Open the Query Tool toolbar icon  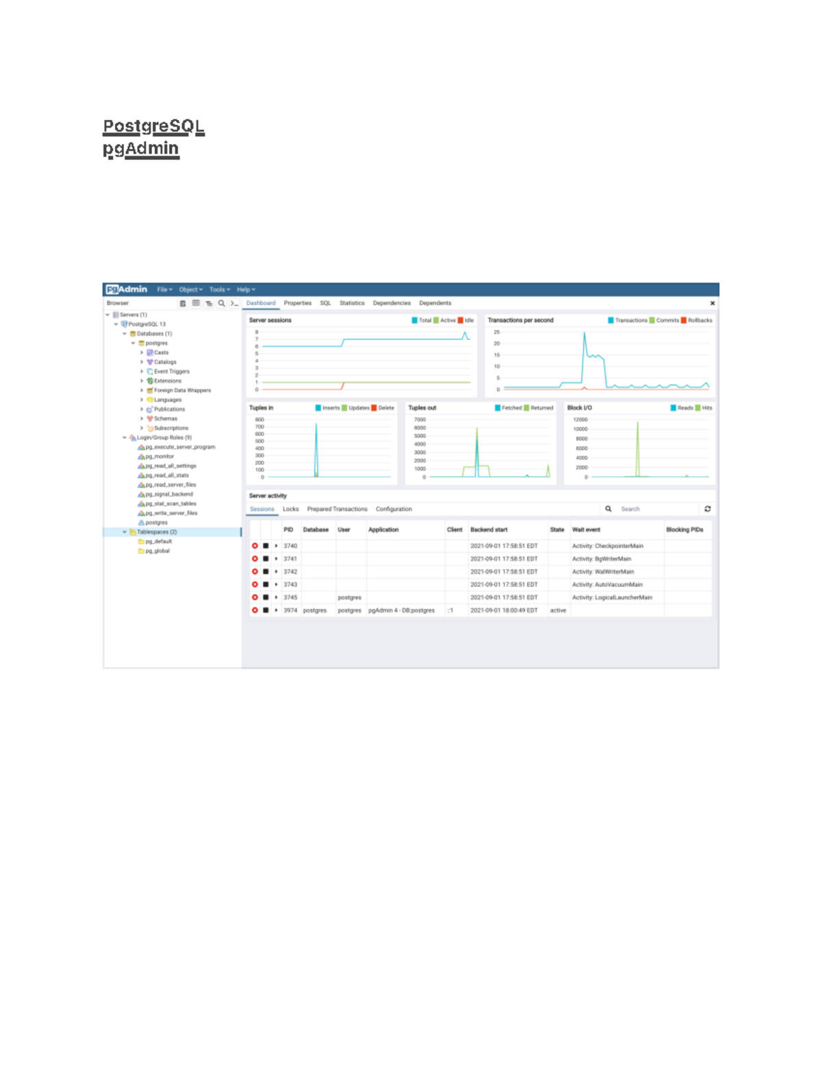point(183,303)
